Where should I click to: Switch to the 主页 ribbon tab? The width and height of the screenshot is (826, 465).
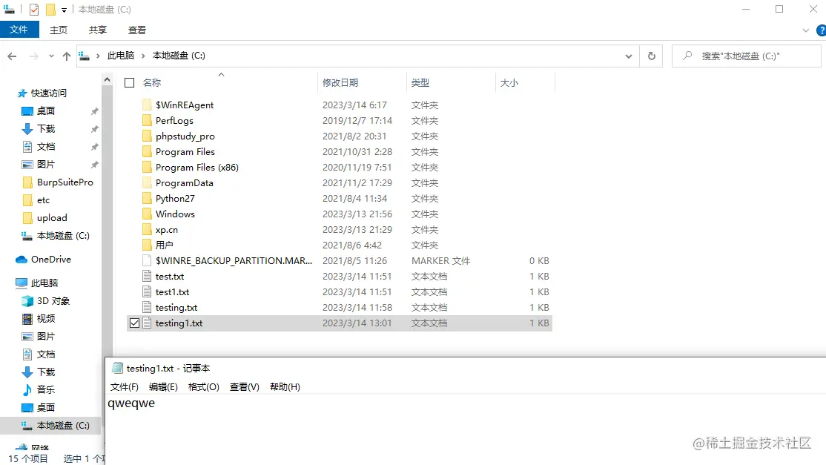(x=59, y=30)
